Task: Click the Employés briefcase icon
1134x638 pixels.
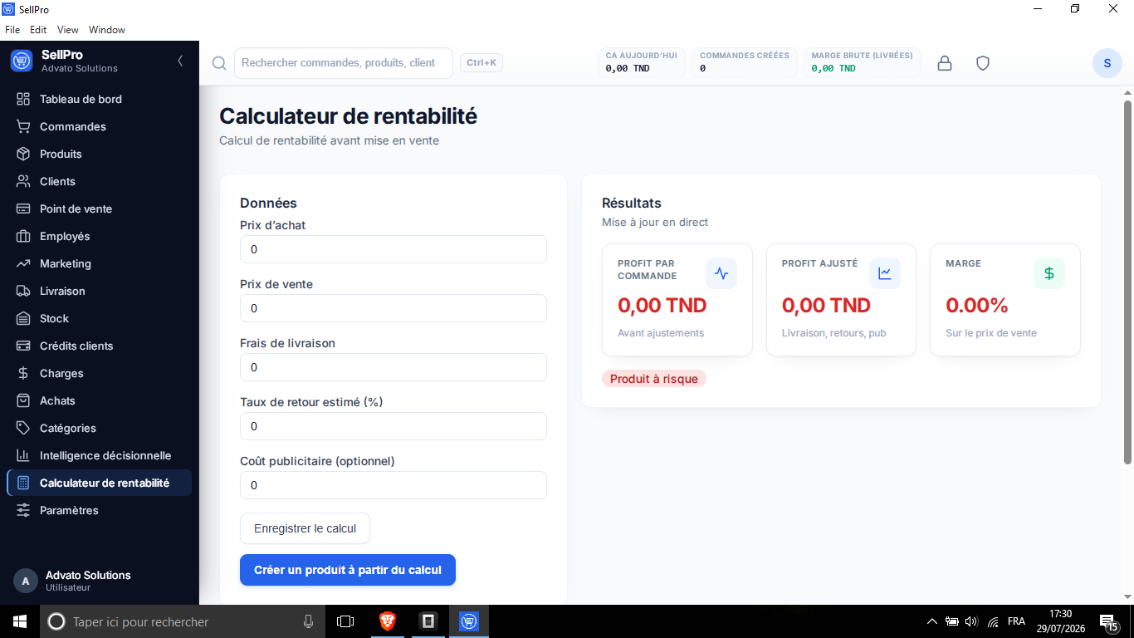Action: point(23,236)
